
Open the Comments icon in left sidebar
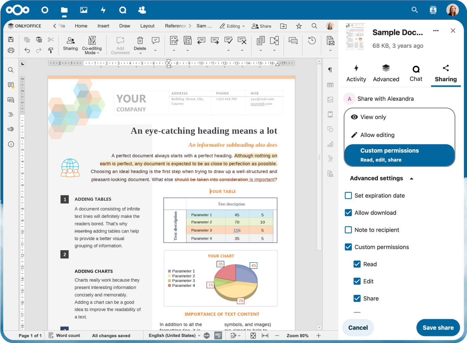point(11,85)
